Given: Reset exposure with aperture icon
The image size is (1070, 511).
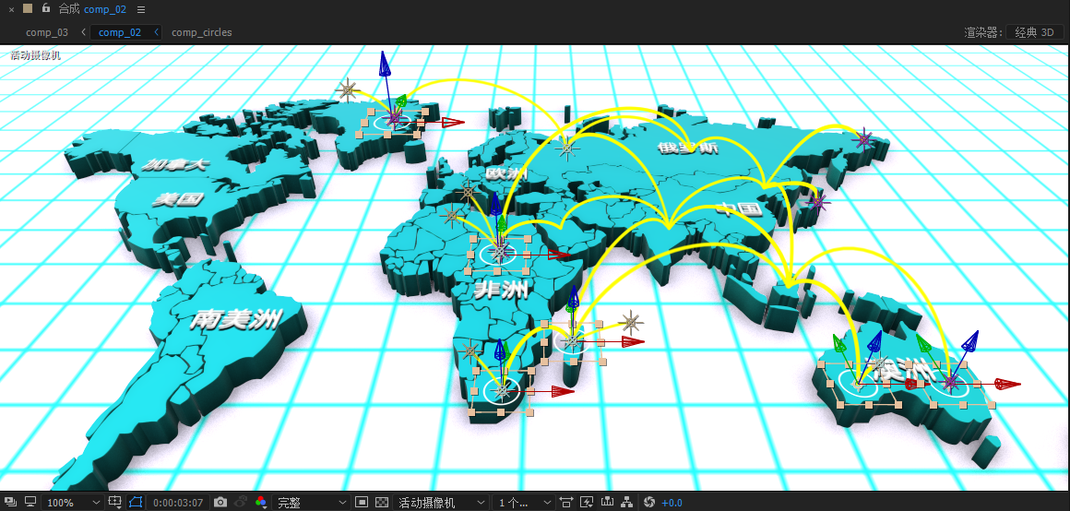Looking at the screenshot, I should point(649,502).
